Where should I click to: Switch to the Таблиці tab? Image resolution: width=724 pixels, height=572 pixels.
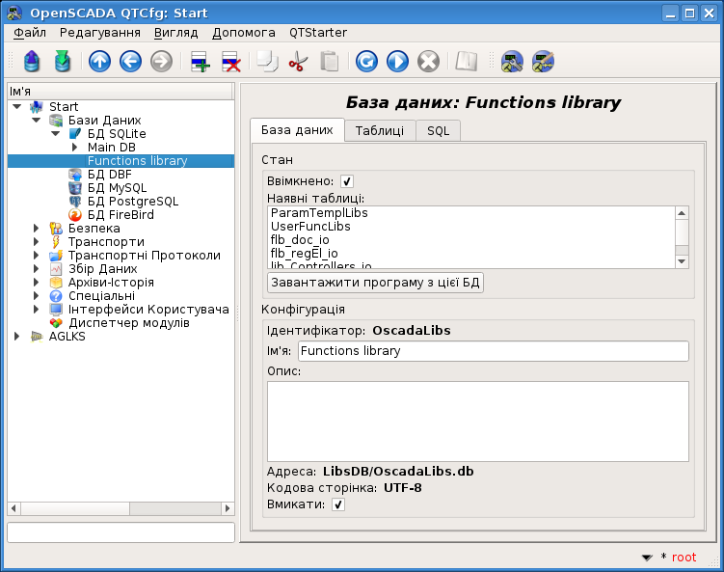[x=380, y=131]
